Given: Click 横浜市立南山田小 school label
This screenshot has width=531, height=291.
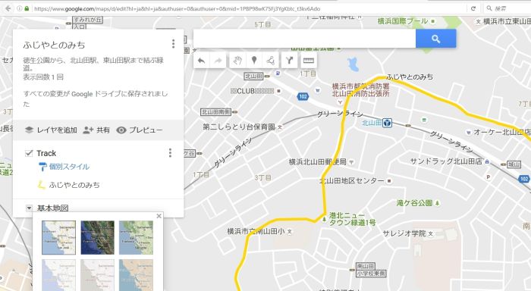Looking at the screenshot, I should (x=256, y=231).
